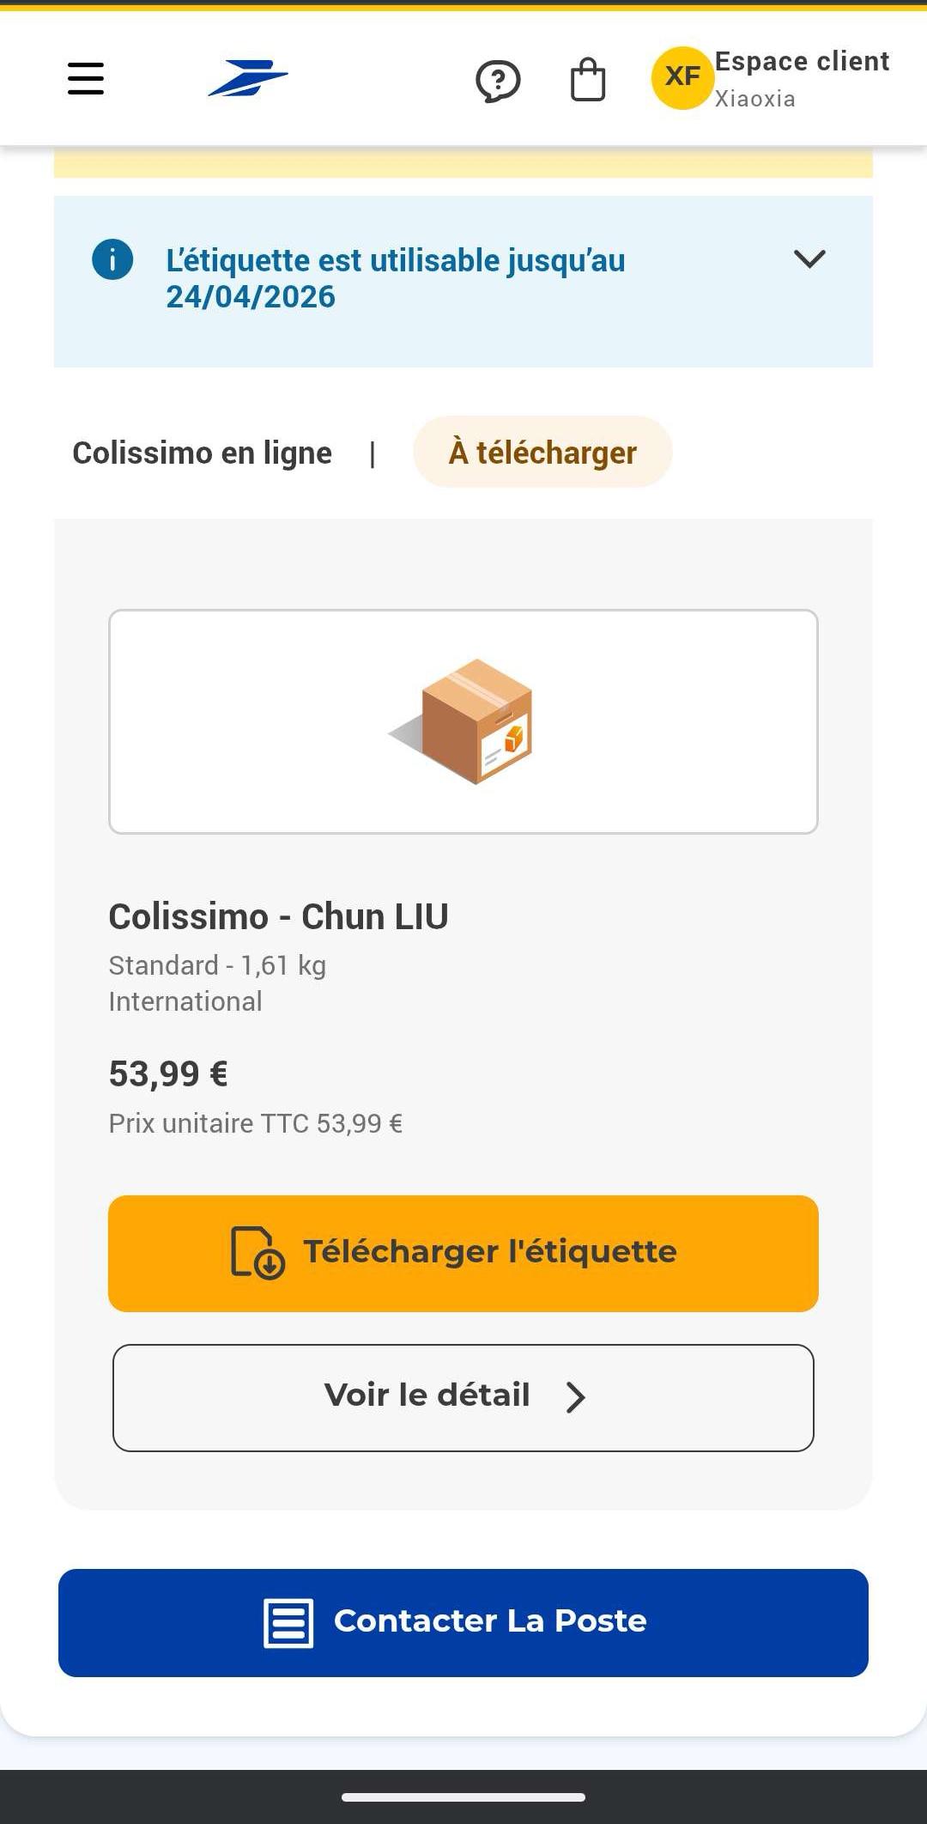
Task: Expand the étiquette utilisable jusqu'au banner
Action: (x=463, y=281)
